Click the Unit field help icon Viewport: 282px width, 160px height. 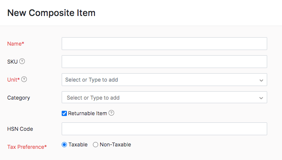pos(24,79)
